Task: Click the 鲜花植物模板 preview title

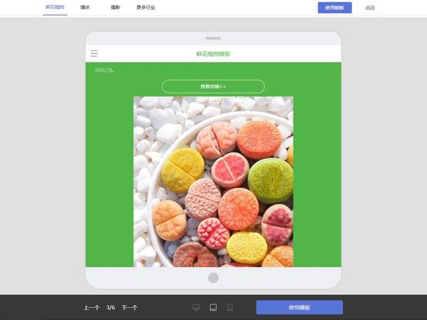Action: click(x=213, y=54)
